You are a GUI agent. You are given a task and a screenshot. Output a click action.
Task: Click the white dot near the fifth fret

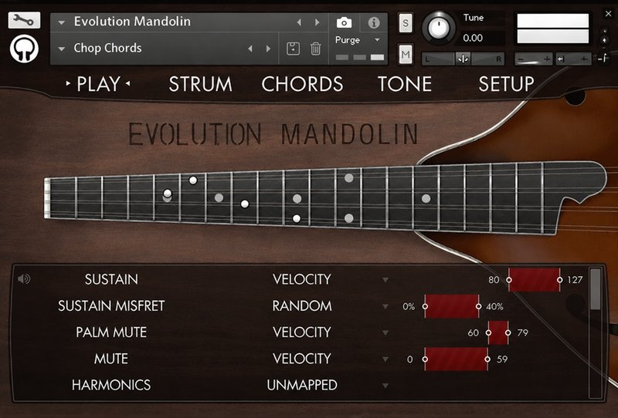(168, 194)
